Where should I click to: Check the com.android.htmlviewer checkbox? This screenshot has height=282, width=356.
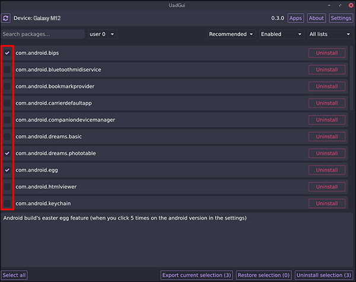click(7, 187)
